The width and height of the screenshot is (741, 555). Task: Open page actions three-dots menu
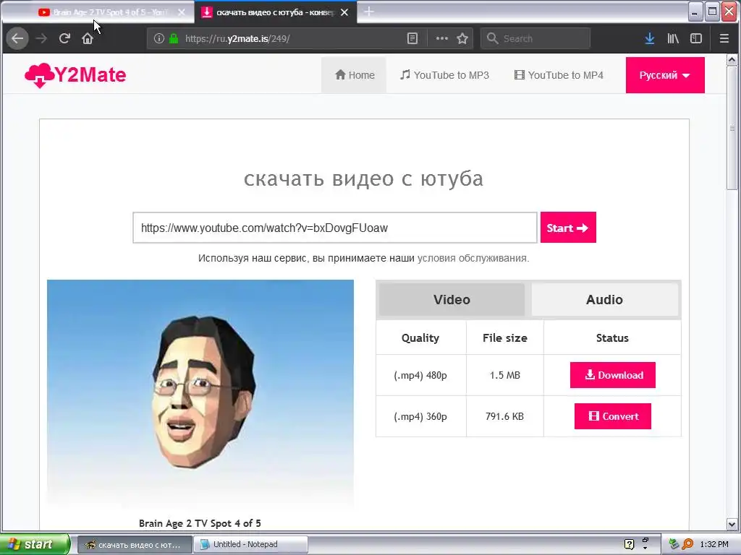pos(442,39)
